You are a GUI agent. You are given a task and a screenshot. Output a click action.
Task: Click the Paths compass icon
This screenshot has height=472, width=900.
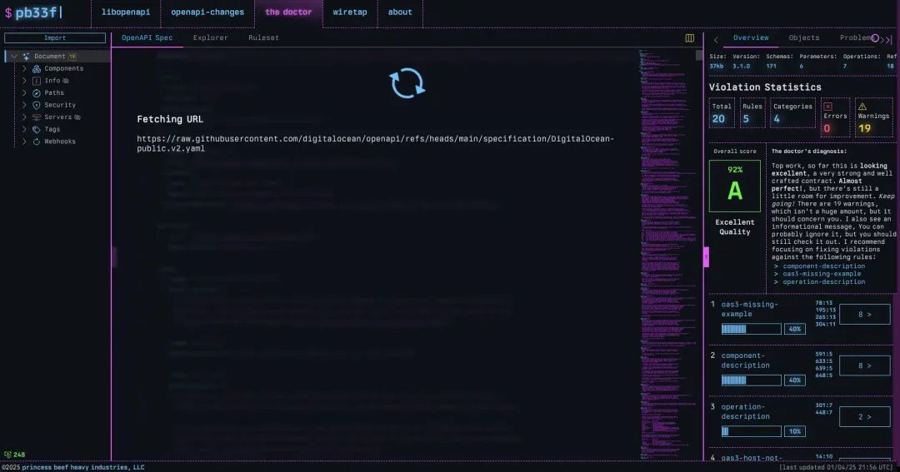point(37,93)
